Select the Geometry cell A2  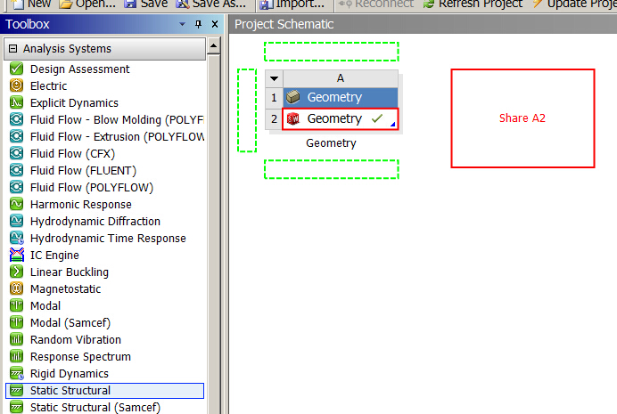pos(341,118)
